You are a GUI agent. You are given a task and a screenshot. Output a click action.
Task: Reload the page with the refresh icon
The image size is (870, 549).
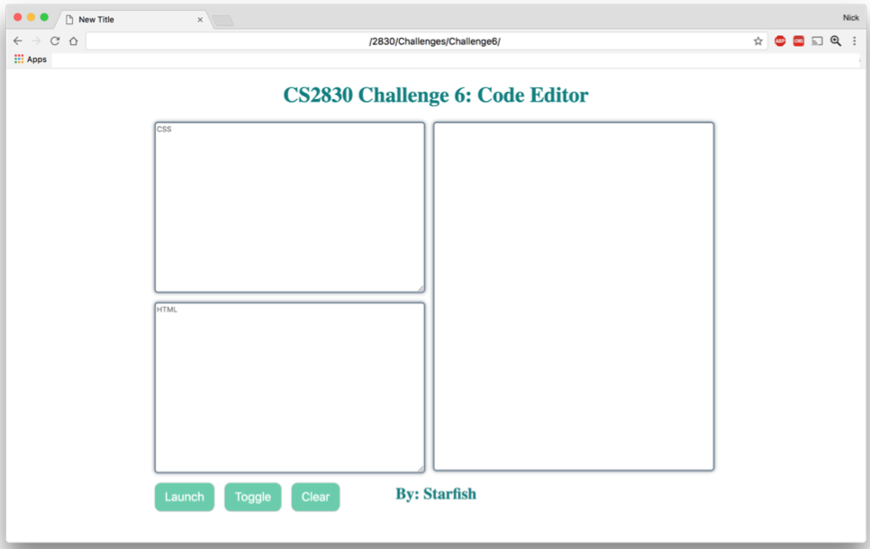coord(55,41)
